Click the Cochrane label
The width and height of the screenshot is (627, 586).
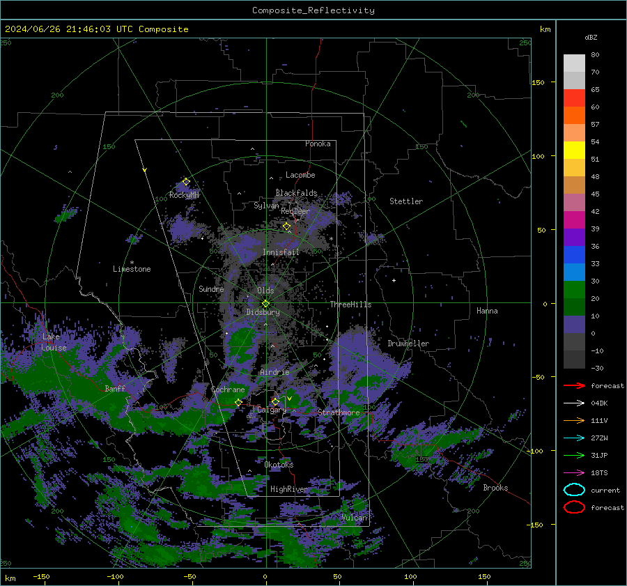coord(228,390)
